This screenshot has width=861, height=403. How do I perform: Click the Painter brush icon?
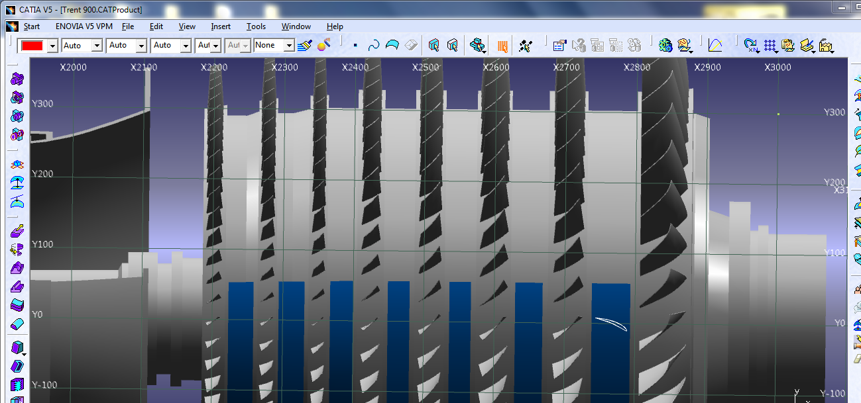coord(305,45)
